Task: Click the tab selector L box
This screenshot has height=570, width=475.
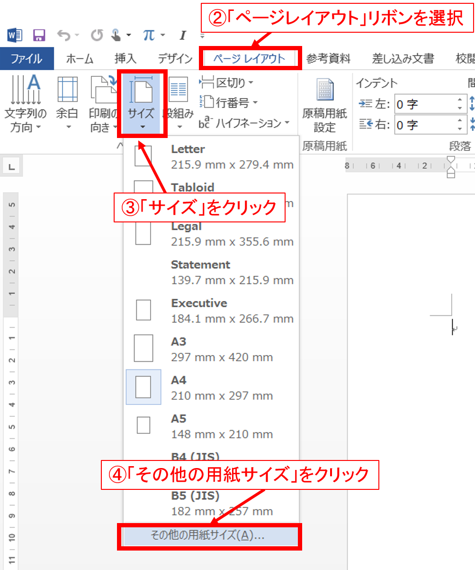Action: tap(12, 166)
